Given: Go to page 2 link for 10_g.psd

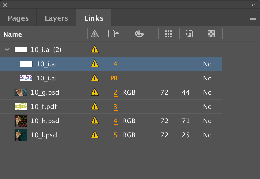Looking at the screenshot, I should pyautogui.click(x=115, y=92).
